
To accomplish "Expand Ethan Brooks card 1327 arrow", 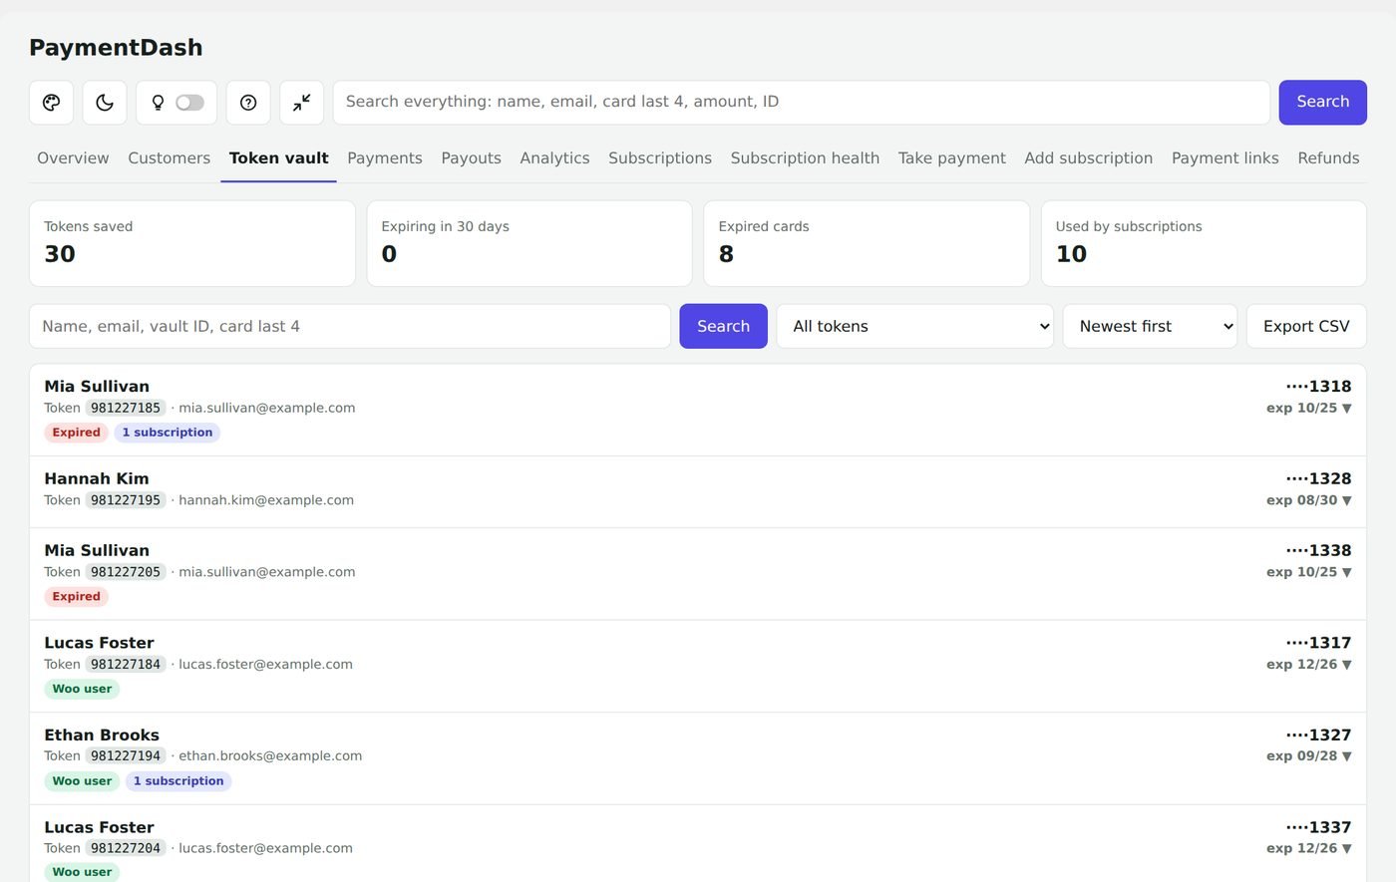I will tap(1347, 756).
